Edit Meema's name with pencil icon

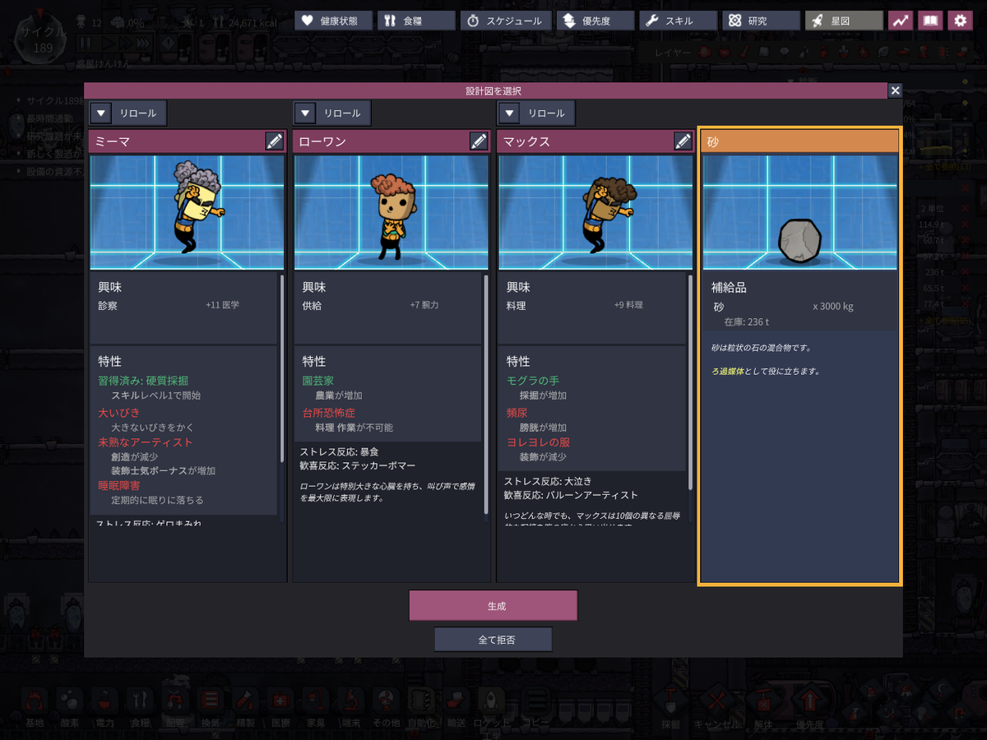tap(275, 141)
